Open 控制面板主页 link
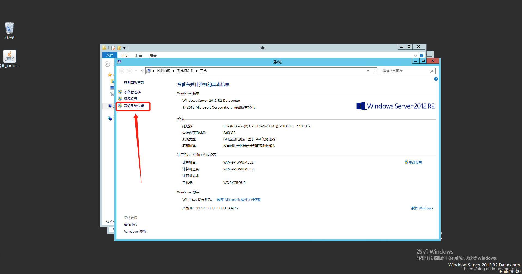 (x=134, y=82)
